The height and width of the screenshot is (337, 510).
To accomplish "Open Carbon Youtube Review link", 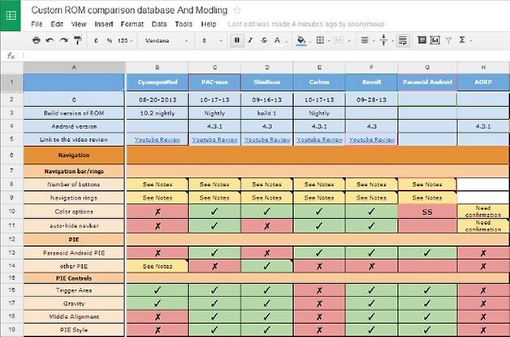I will pos(319,140).
